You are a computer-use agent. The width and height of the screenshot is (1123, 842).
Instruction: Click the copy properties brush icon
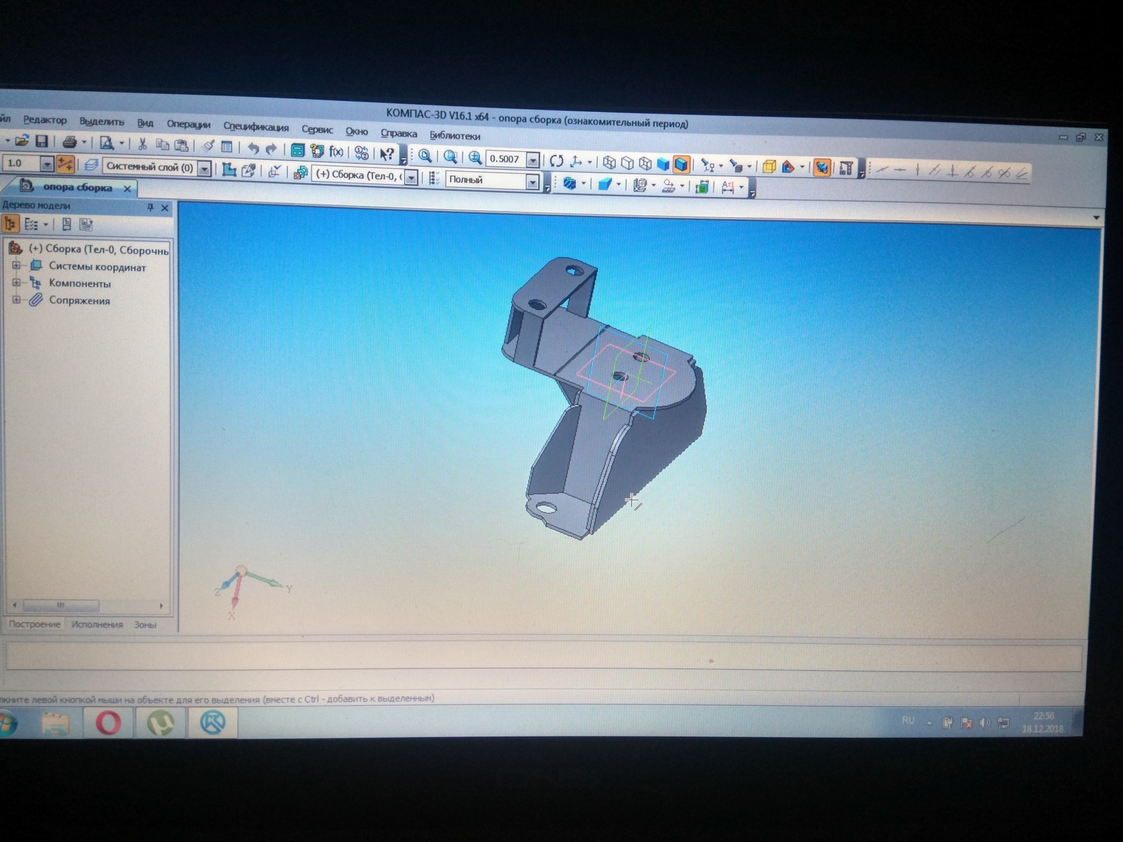point(208,146)
